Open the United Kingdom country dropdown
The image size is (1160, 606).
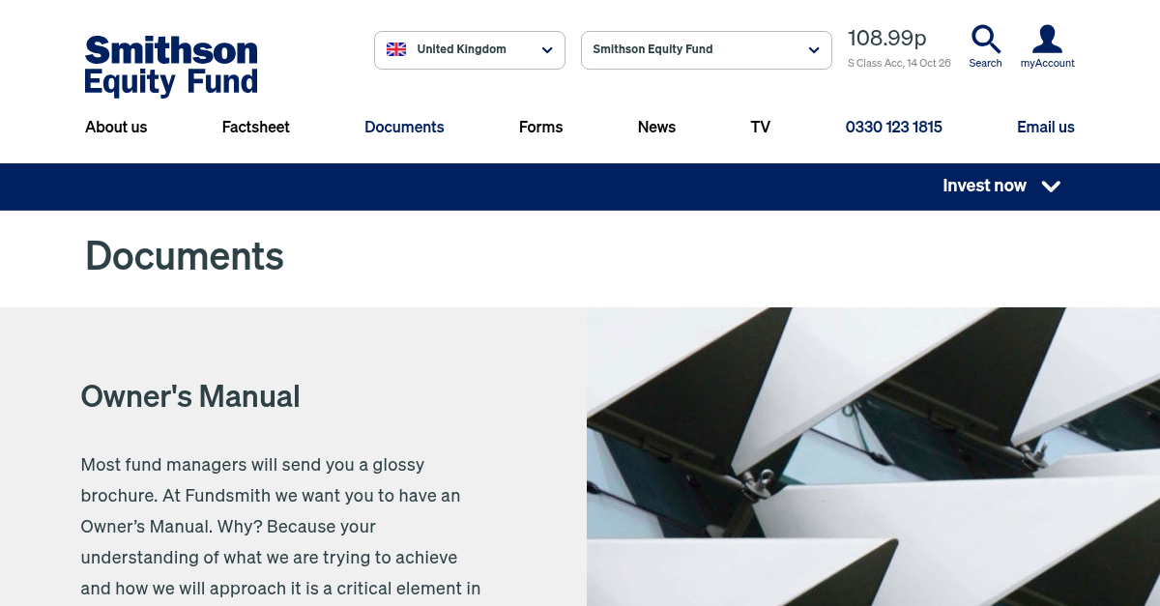(x=470, y=50)
